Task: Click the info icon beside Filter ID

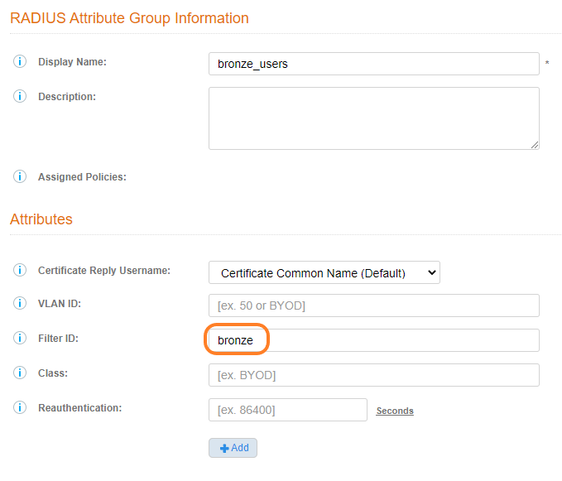Action: tap(20, 339)
